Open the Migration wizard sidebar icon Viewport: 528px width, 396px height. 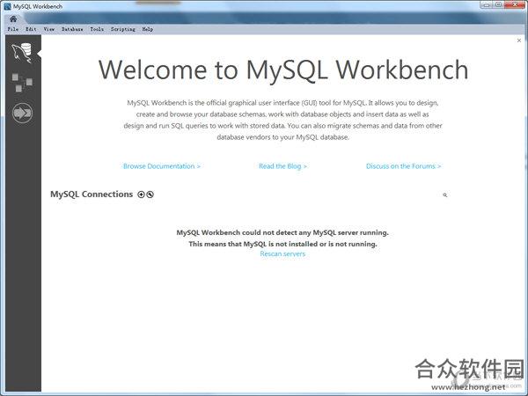coord(22,113)
